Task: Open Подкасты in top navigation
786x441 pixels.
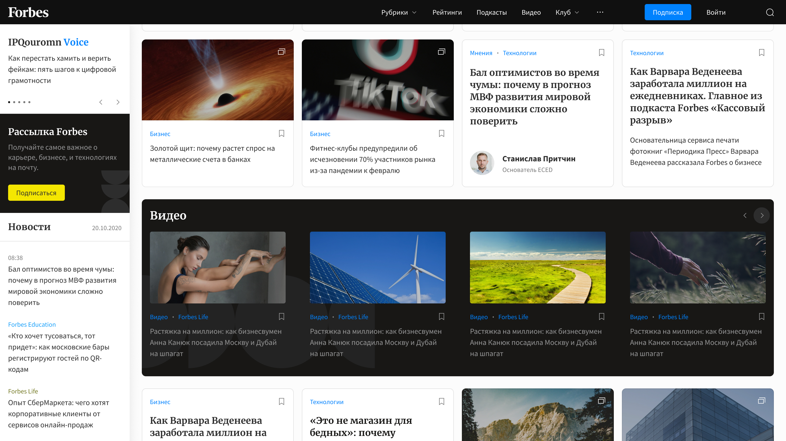Action: [491, 12]
